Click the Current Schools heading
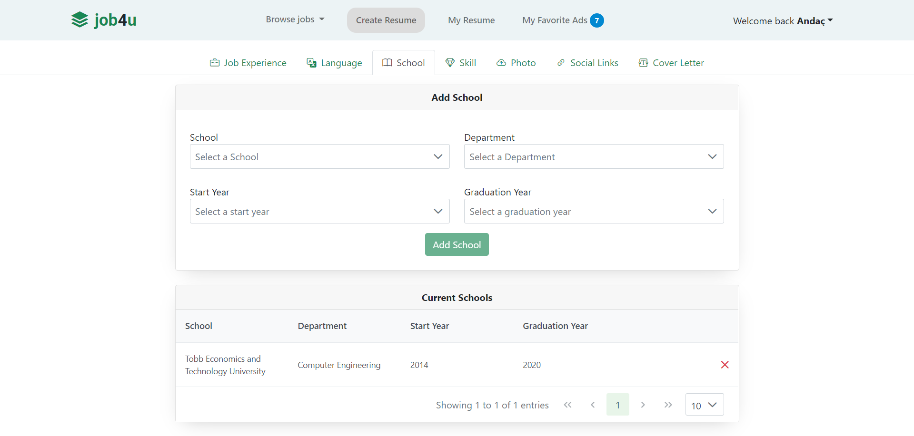Viewport: 914px width, 436px height. (x=457, y=298)
